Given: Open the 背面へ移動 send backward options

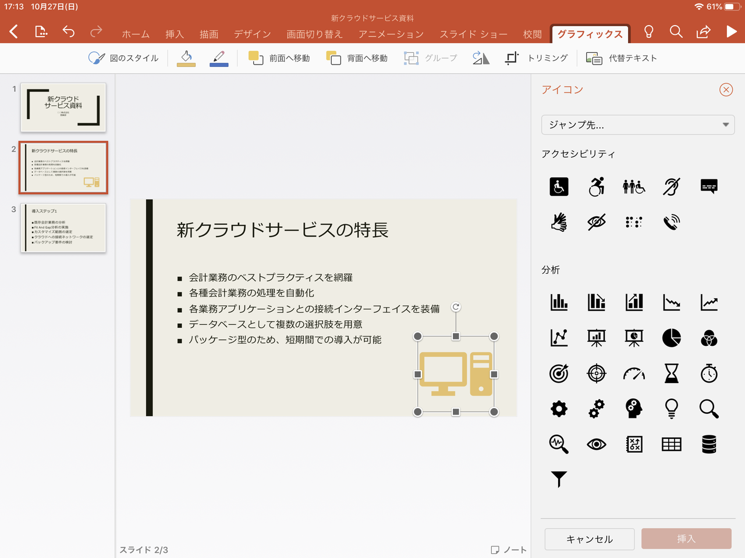Looking at the screenshot, I should [357, 58].
